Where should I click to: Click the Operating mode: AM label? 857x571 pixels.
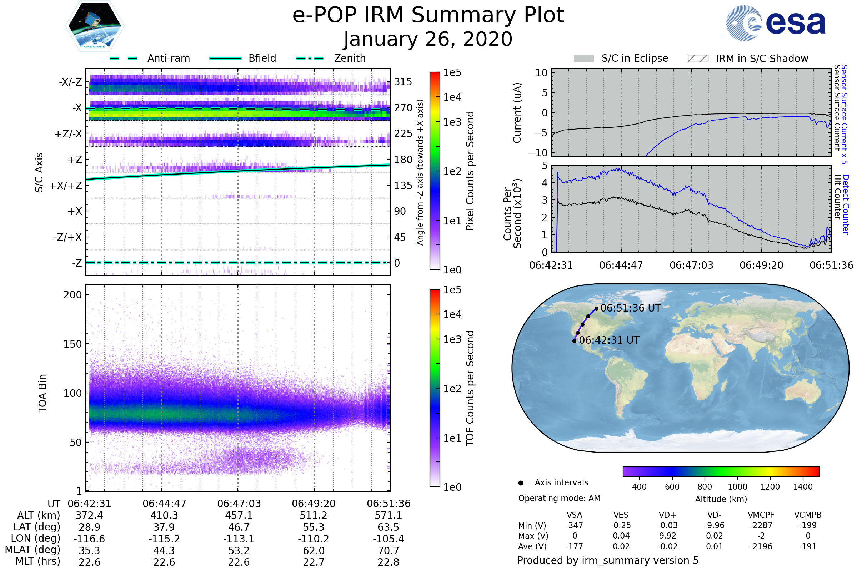pos(559,498)
